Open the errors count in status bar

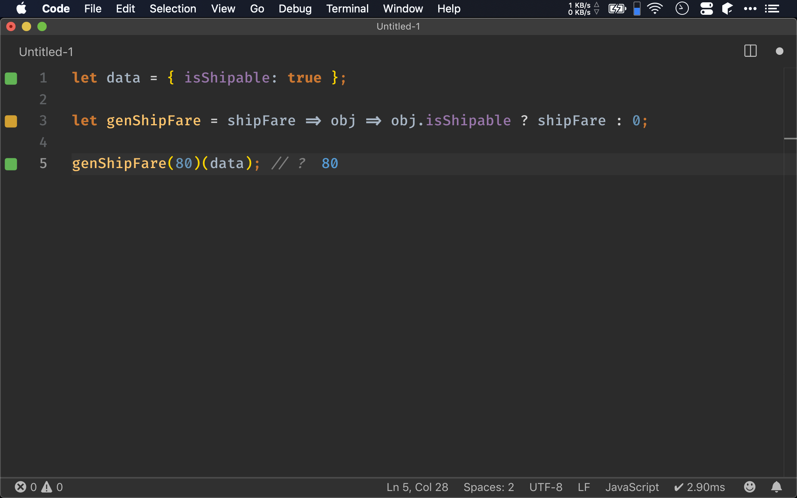tap(26, 487)
